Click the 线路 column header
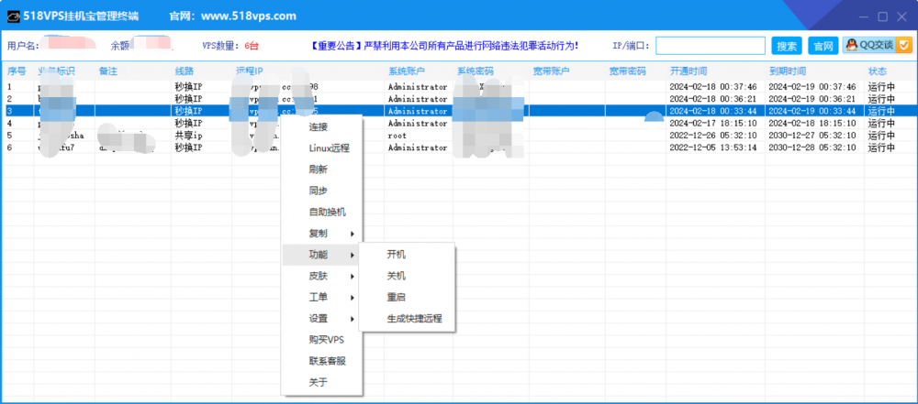The height and width of the screenshot is (404, 918). pyautogui.click(x=185, y=71)
